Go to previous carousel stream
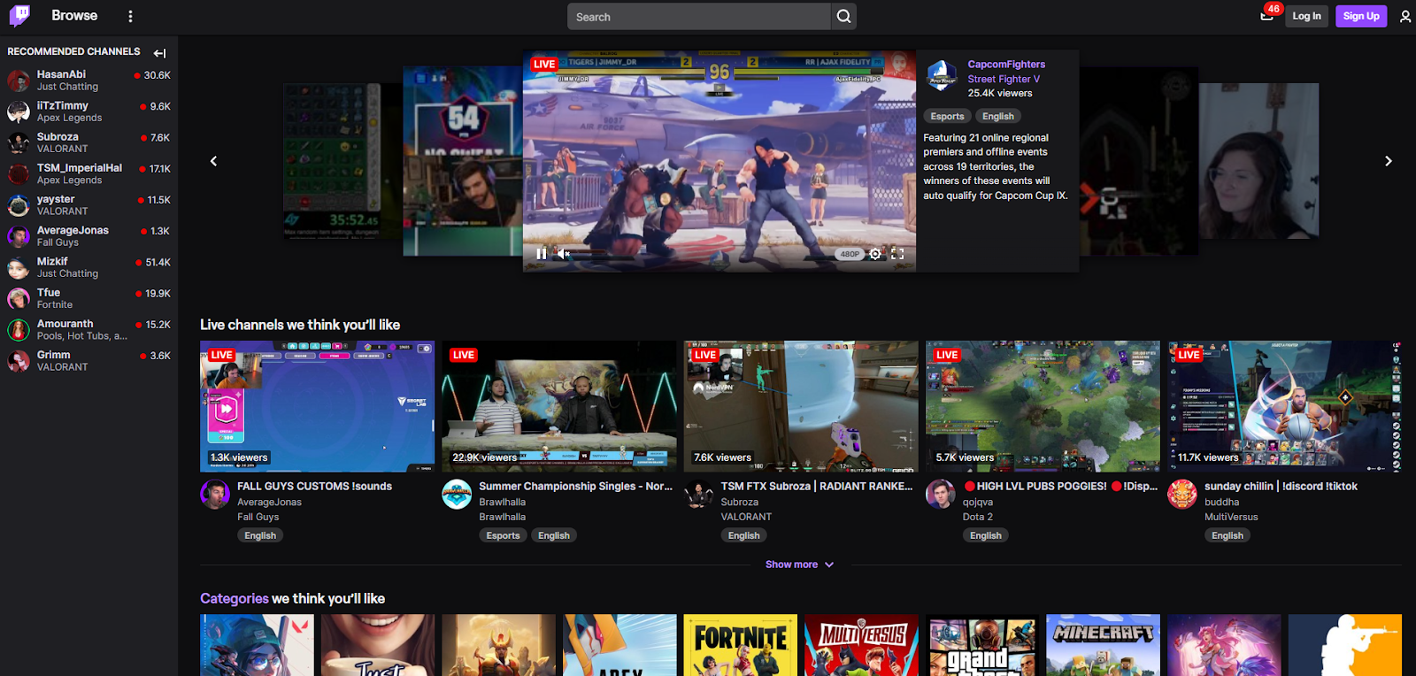 point(213,161)
